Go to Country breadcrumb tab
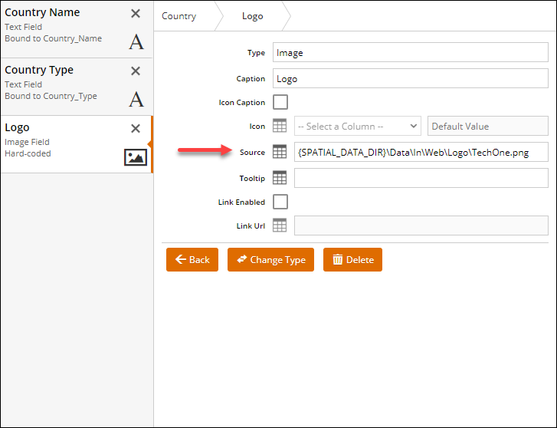This screenshot has height=428, width=557. [x=180, y=15]
